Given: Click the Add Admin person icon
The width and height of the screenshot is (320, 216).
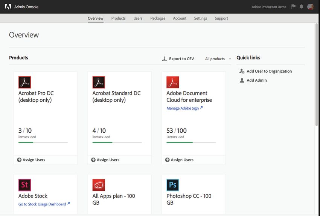Looking at the screenshot, I should click(x=242, y=80).
